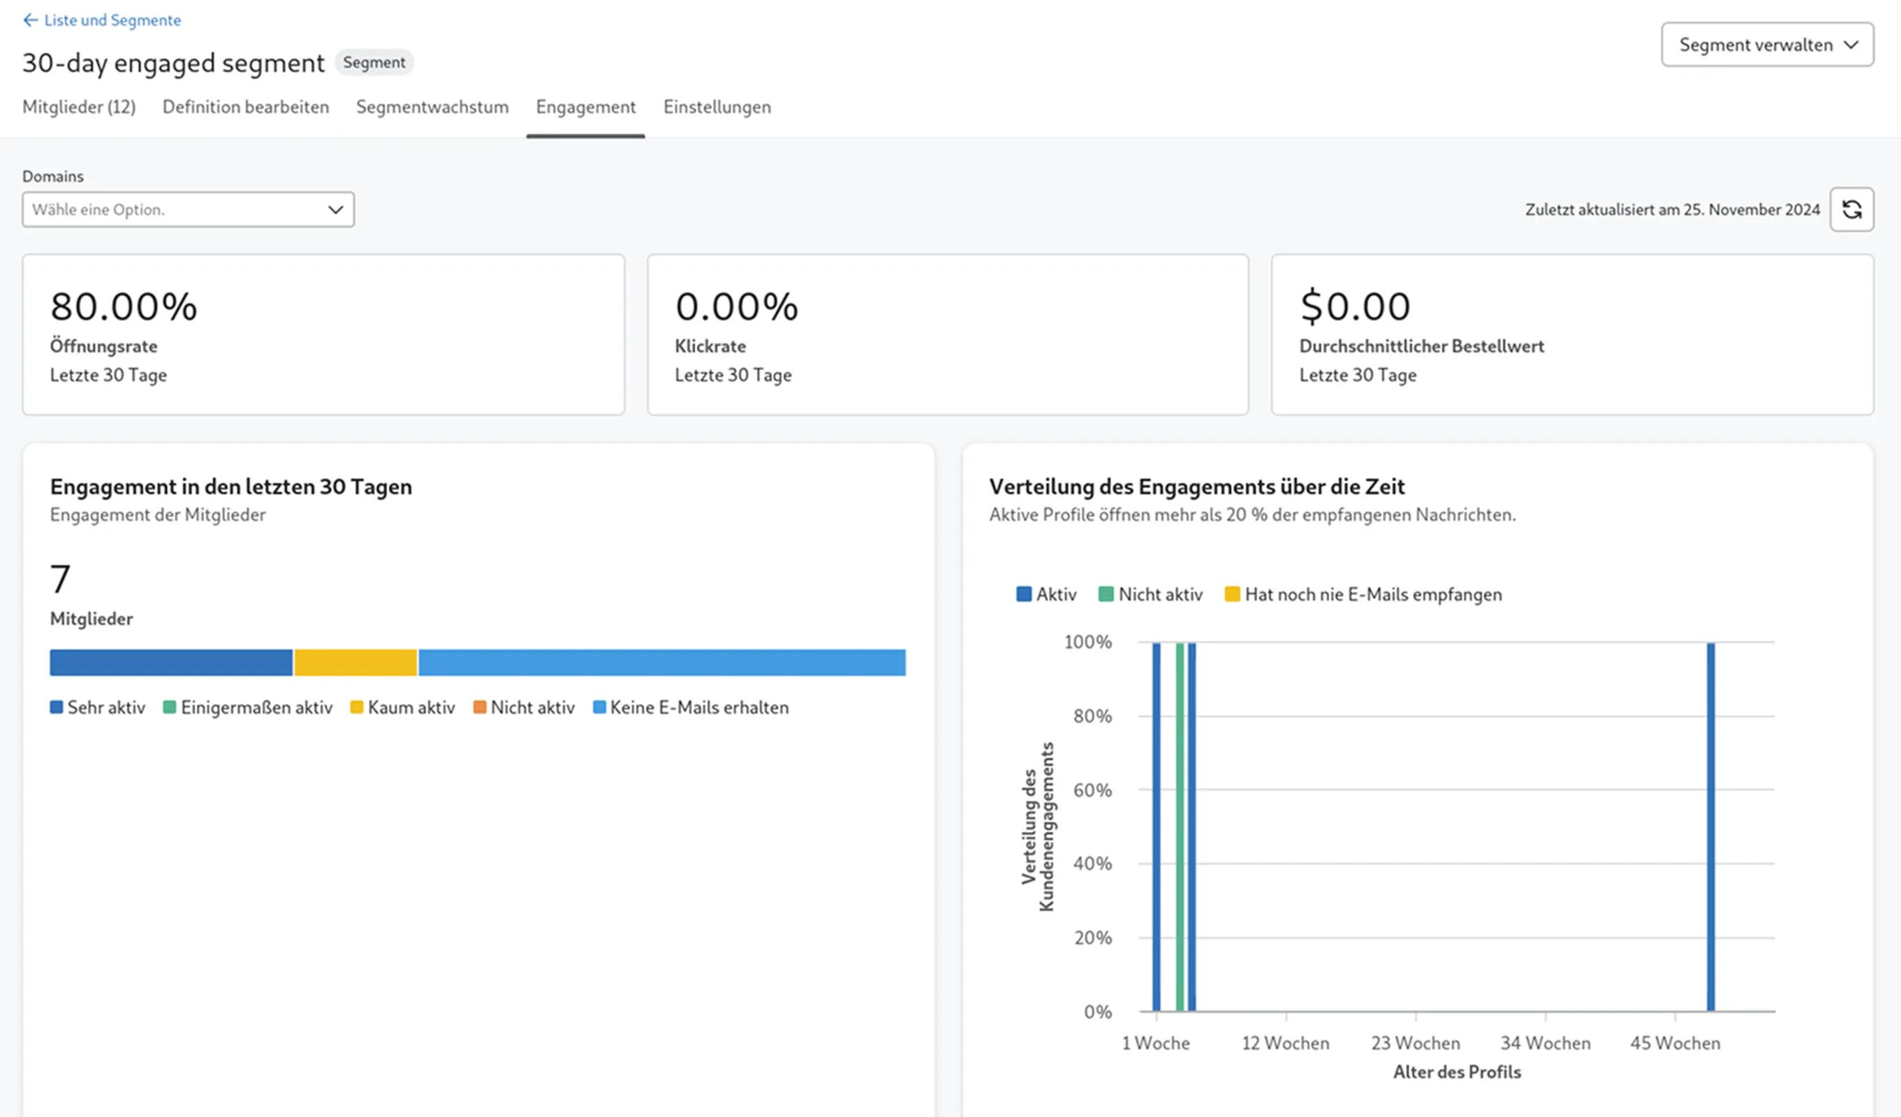Toggle the Aktiv legend square in chart
The width and height of the screenshot is (1901, 1117).
pyautogui.click(x=1023, y=594)
